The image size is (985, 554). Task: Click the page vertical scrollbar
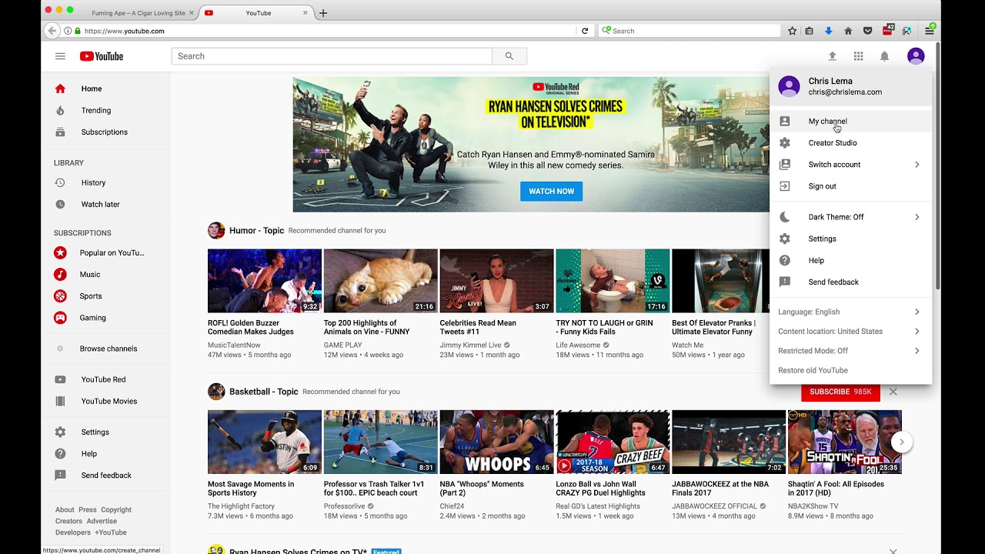pos(937,165)
